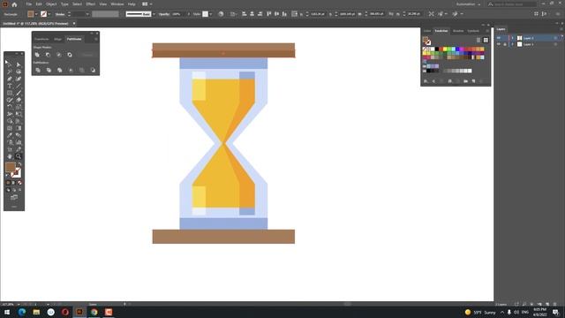Click the Recolor Artwork wheel icon
Viewport: 565px width, 318px height.
tap(221, 14)
